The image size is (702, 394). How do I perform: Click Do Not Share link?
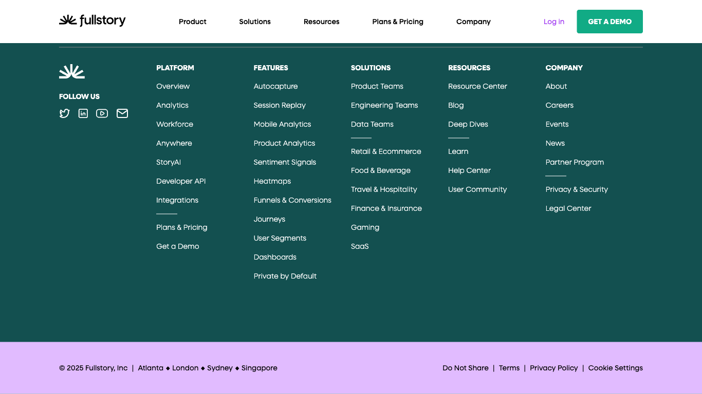pos(466,368)
